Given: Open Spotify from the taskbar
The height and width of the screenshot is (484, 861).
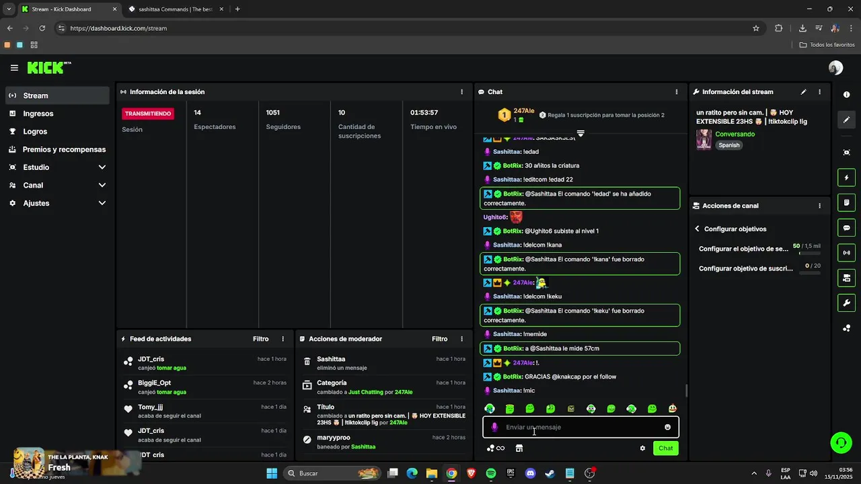Looking at the screenshot, I should [490, 473].
